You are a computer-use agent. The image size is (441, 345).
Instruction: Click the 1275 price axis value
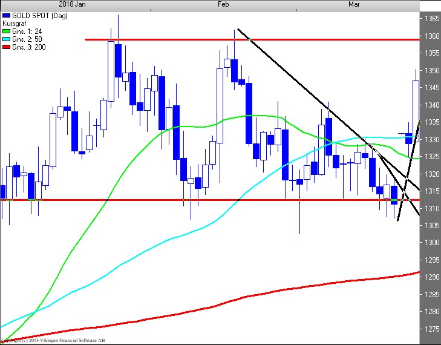point(432,329)
